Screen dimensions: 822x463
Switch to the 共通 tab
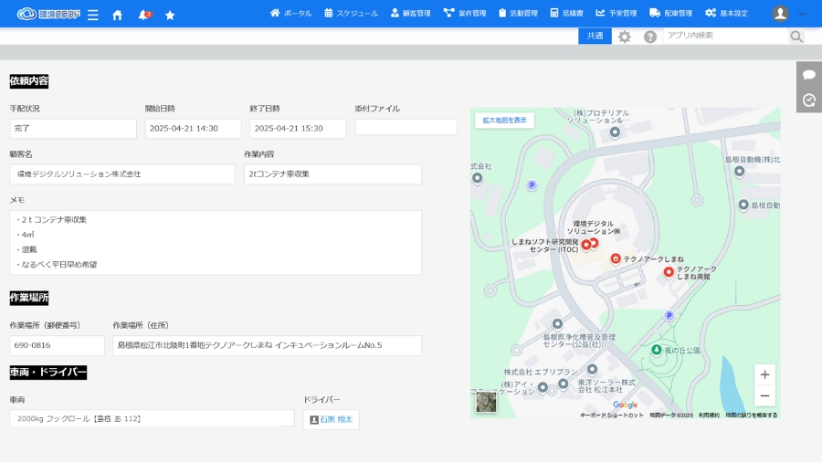point(595,36)
